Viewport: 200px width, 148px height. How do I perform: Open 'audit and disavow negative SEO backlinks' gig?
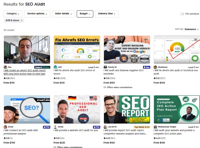click(x=124, y=72)
